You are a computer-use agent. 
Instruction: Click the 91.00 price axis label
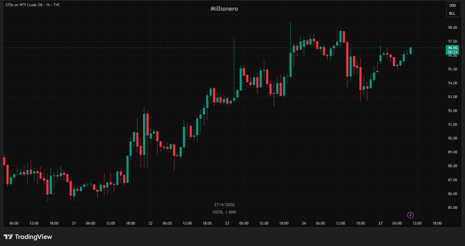pos(452,124)
